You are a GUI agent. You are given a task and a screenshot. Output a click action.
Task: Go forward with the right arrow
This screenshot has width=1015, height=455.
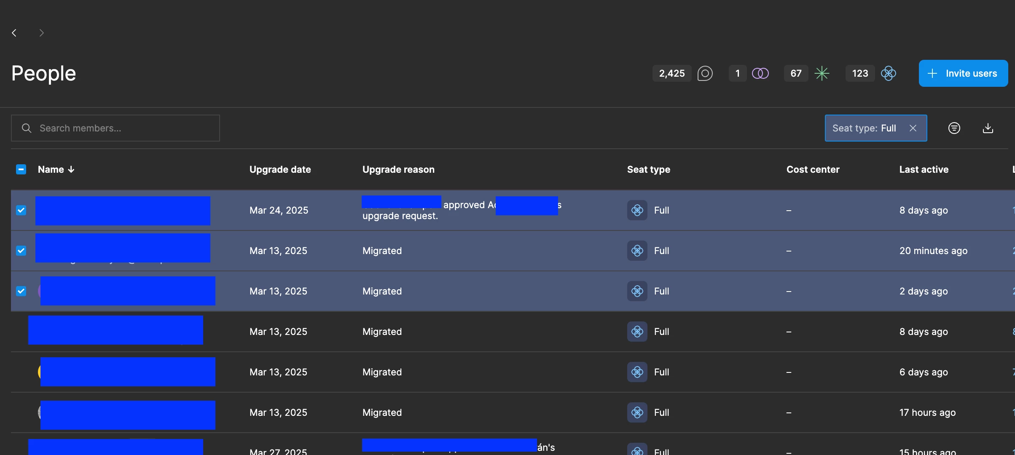41,33
